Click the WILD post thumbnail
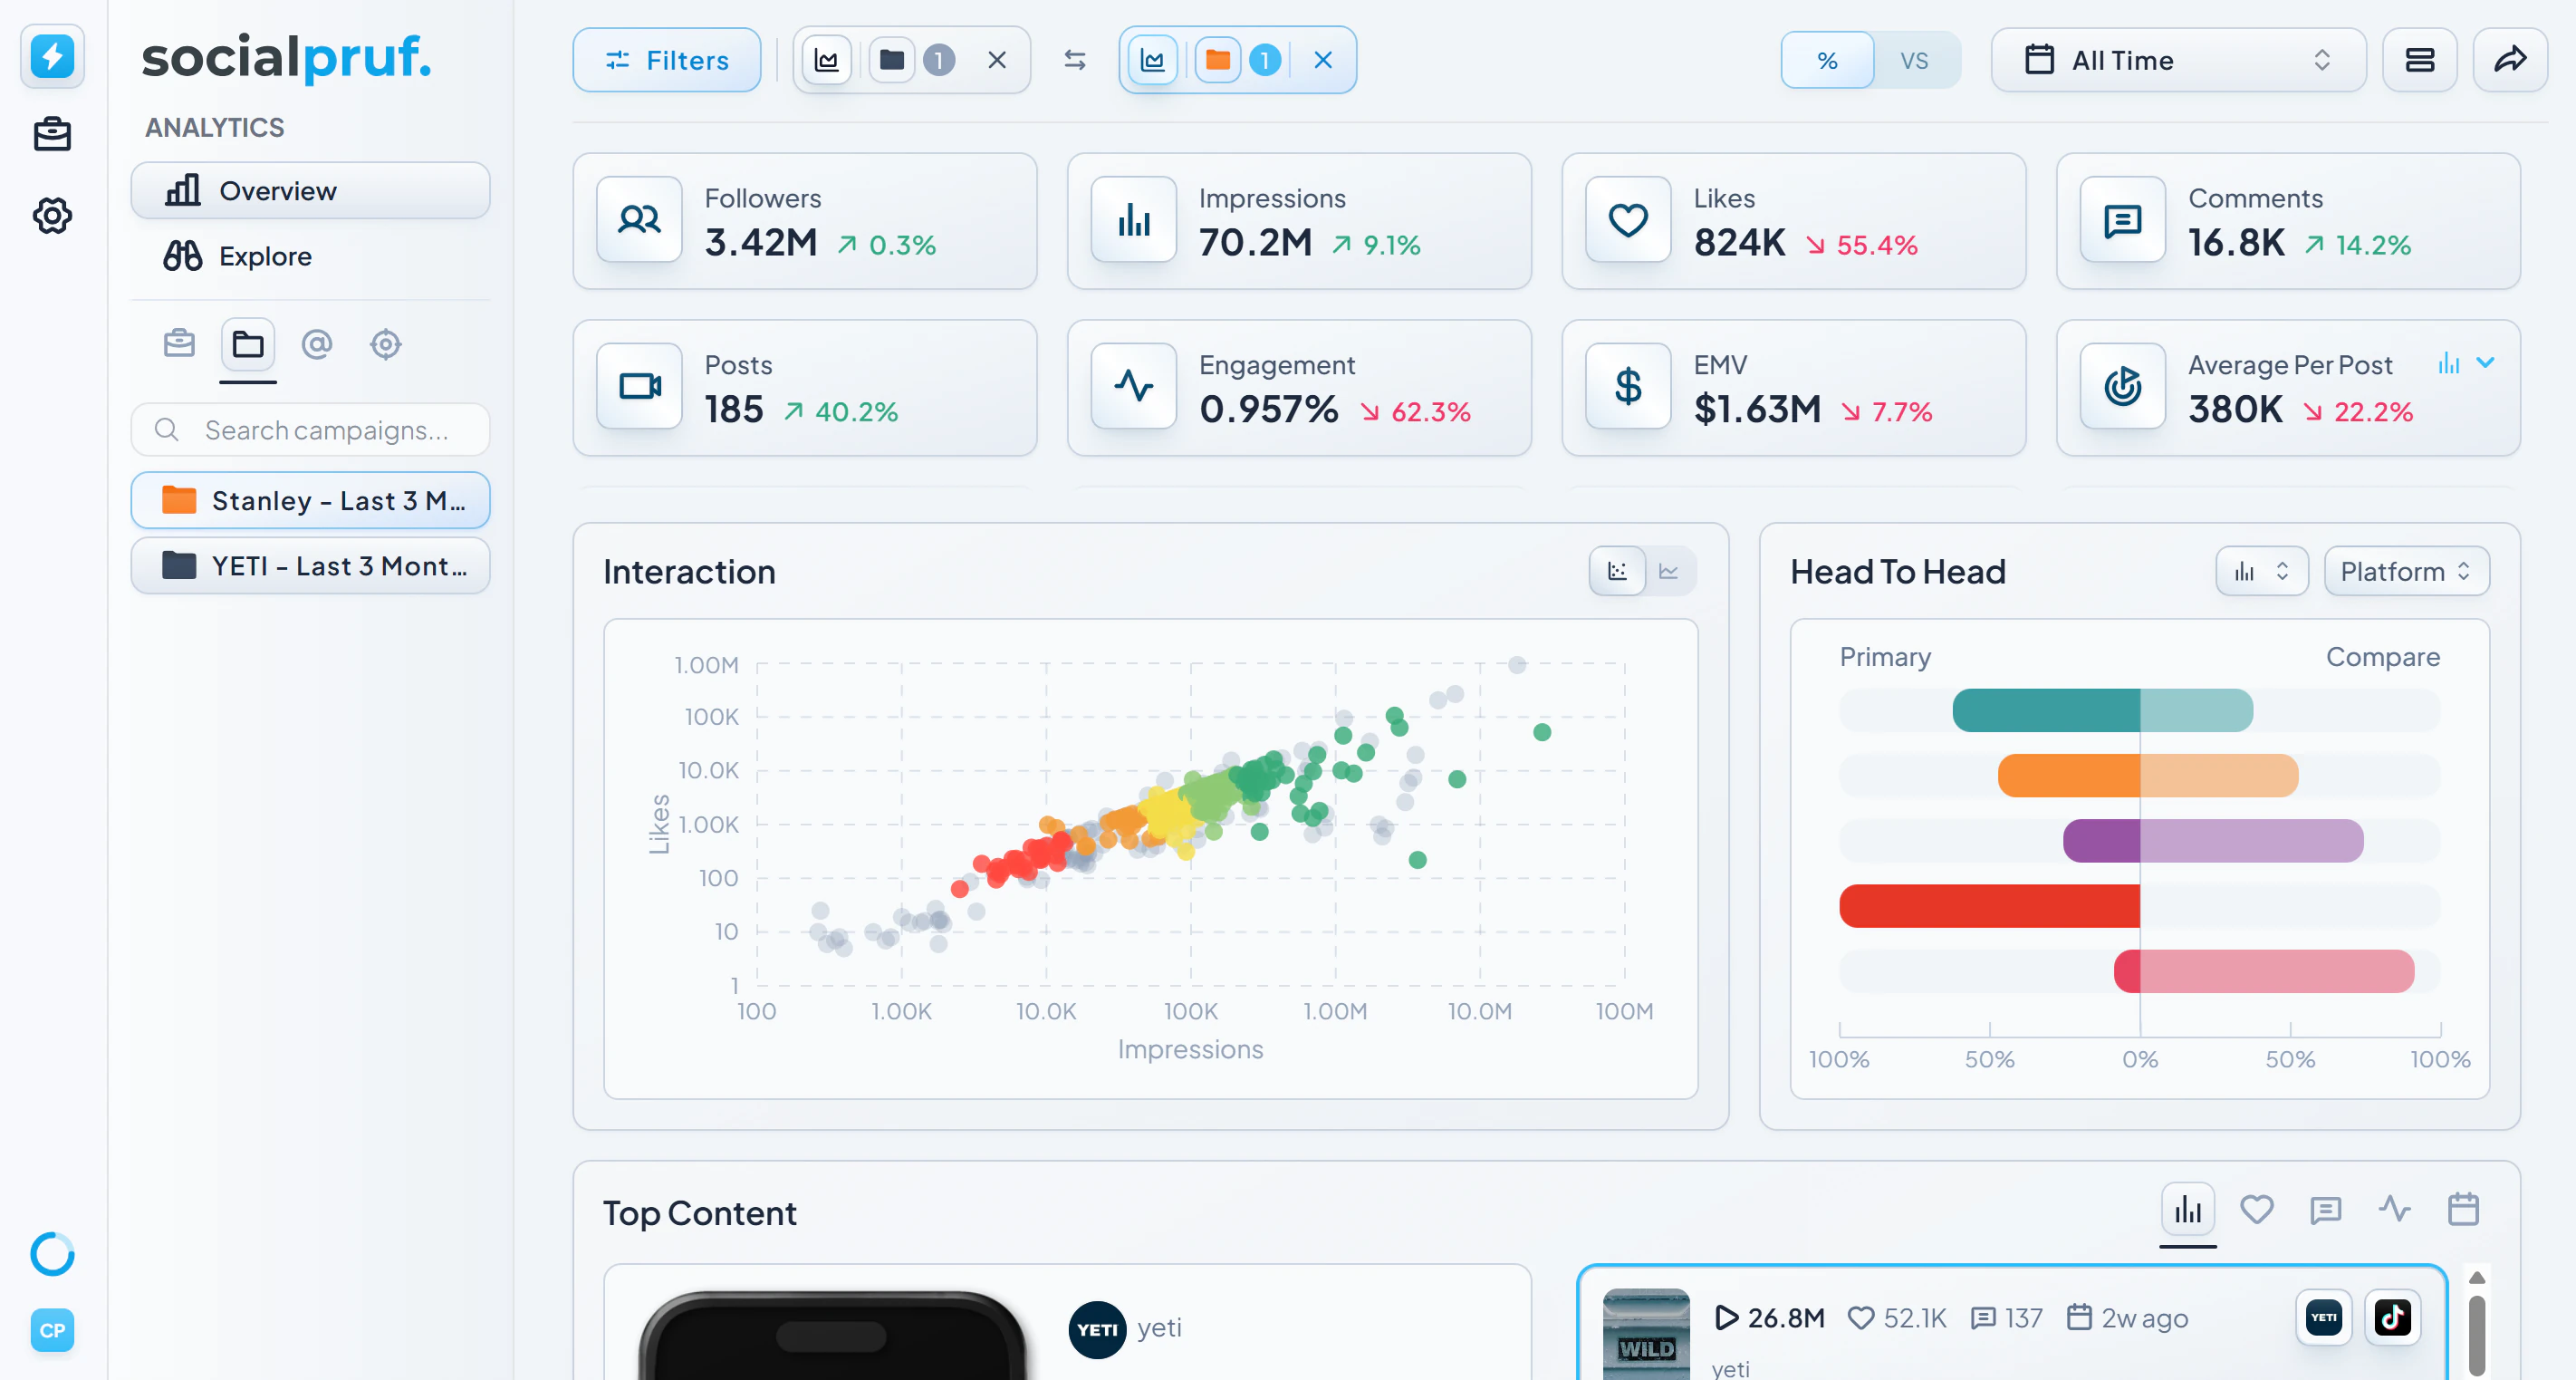 point(1646,1336)
